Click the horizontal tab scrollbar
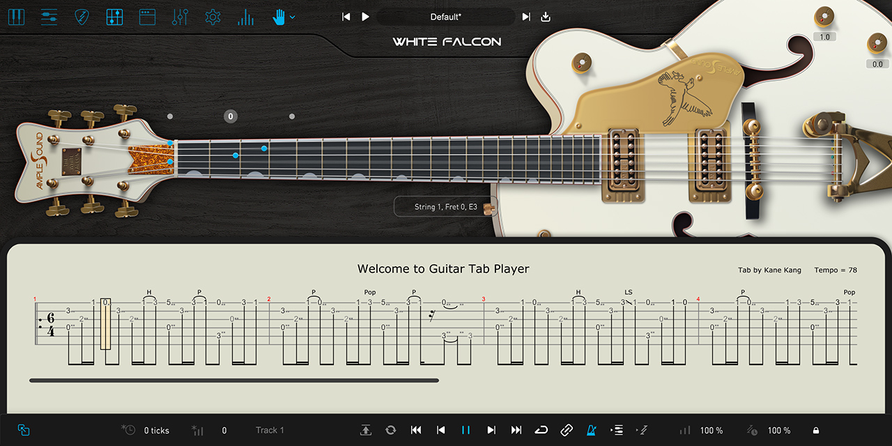The height and width of the screenshot is (446, 892). [234, 380]
